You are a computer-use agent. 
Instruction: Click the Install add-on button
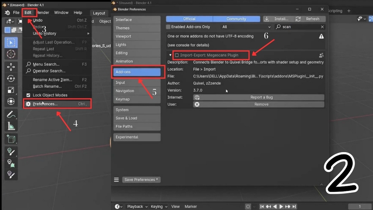278,19
